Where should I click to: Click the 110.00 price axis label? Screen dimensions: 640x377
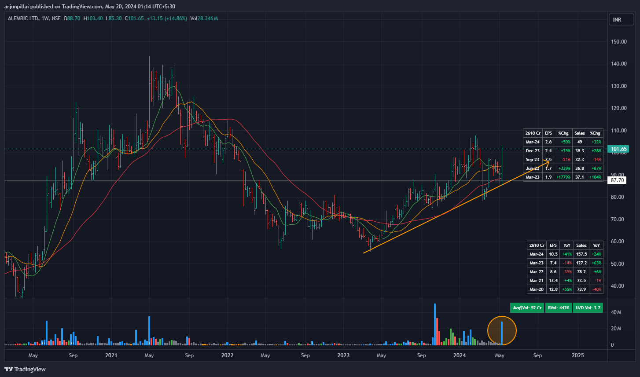619,131
